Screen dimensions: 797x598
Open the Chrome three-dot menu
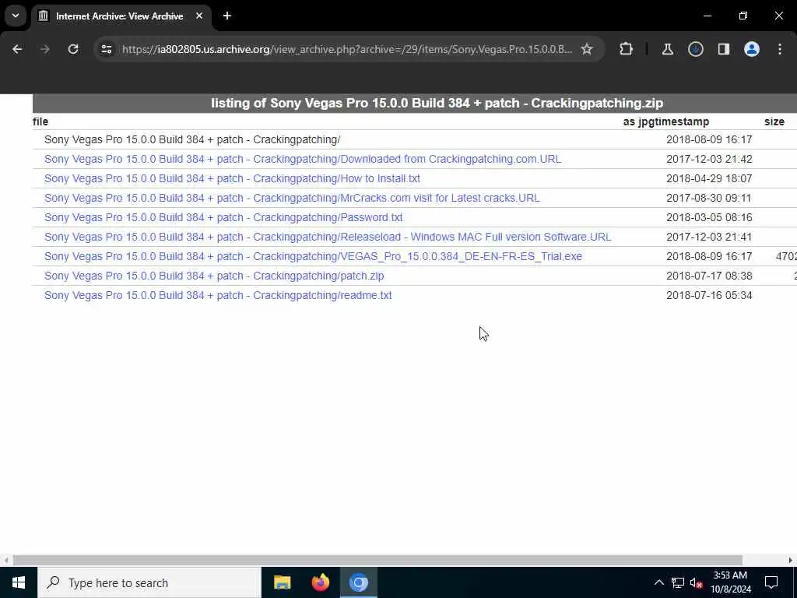[780, 49]
